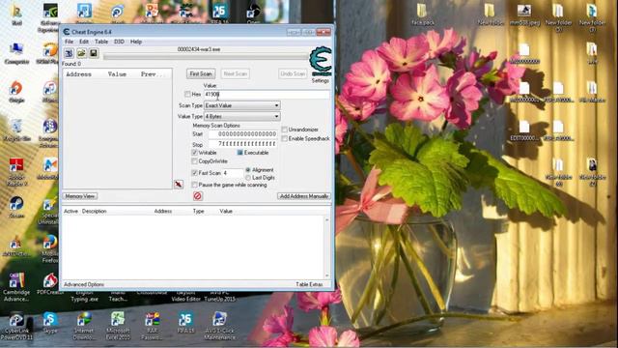Open the Microsoft Excel 2010 icon
Viewport: 618px width, 348px height.
[x=118, y=327]
